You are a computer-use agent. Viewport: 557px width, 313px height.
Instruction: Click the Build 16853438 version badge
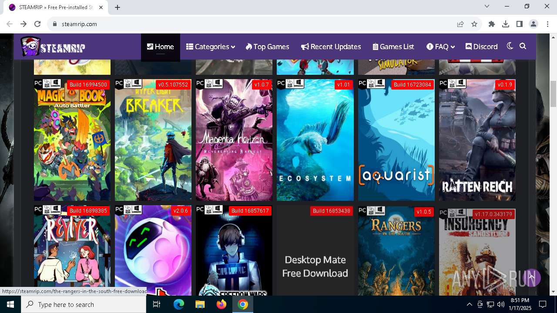(331, 211)
